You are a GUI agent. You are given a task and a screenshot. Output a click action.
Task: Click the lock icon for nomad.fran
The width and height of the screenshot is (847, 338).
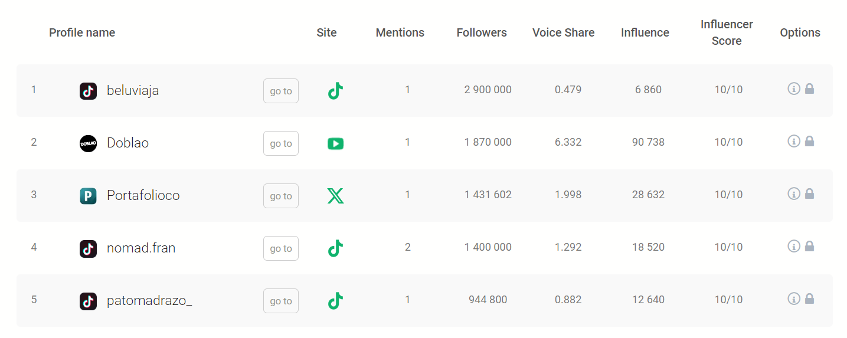[810, 246]
